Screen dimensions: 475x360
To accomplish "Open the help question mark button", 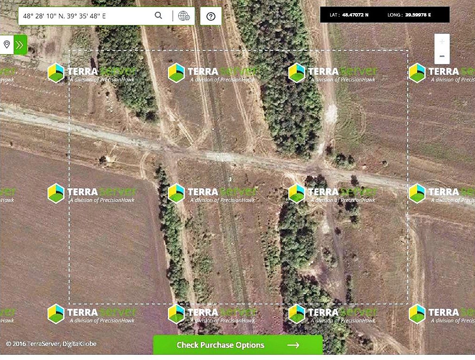I will [x=211, y=16].
